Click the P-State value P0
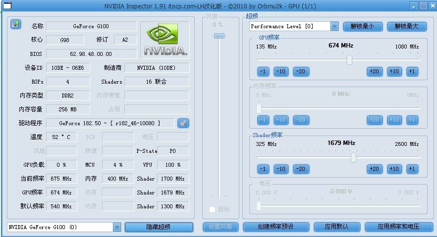This screenshot has width=437, height=237. 173,151
